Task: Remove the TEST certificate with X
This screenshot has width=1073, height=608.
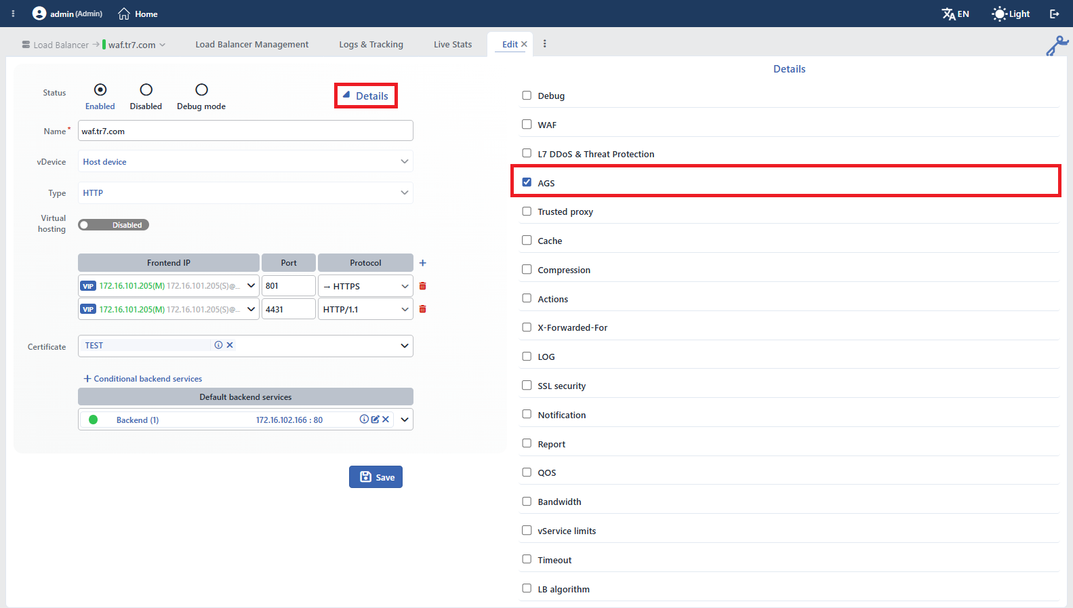Action: pos(230,345)
